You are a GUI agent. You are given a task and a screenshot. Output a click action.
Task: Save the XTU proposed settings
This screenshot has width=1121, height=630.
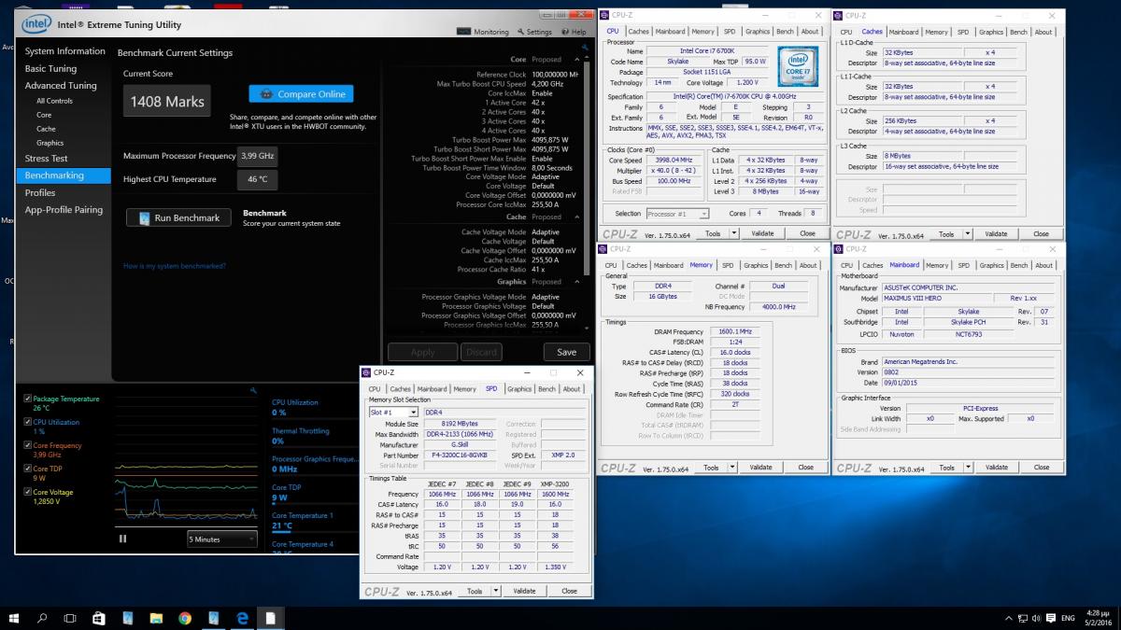pyautogui.click(x=566, y=352)
